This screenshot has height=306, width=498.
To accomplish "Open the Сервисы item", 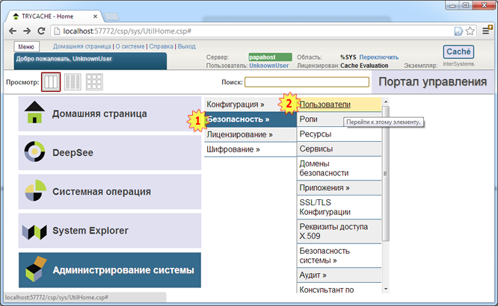I will click(x=339, y=149).
